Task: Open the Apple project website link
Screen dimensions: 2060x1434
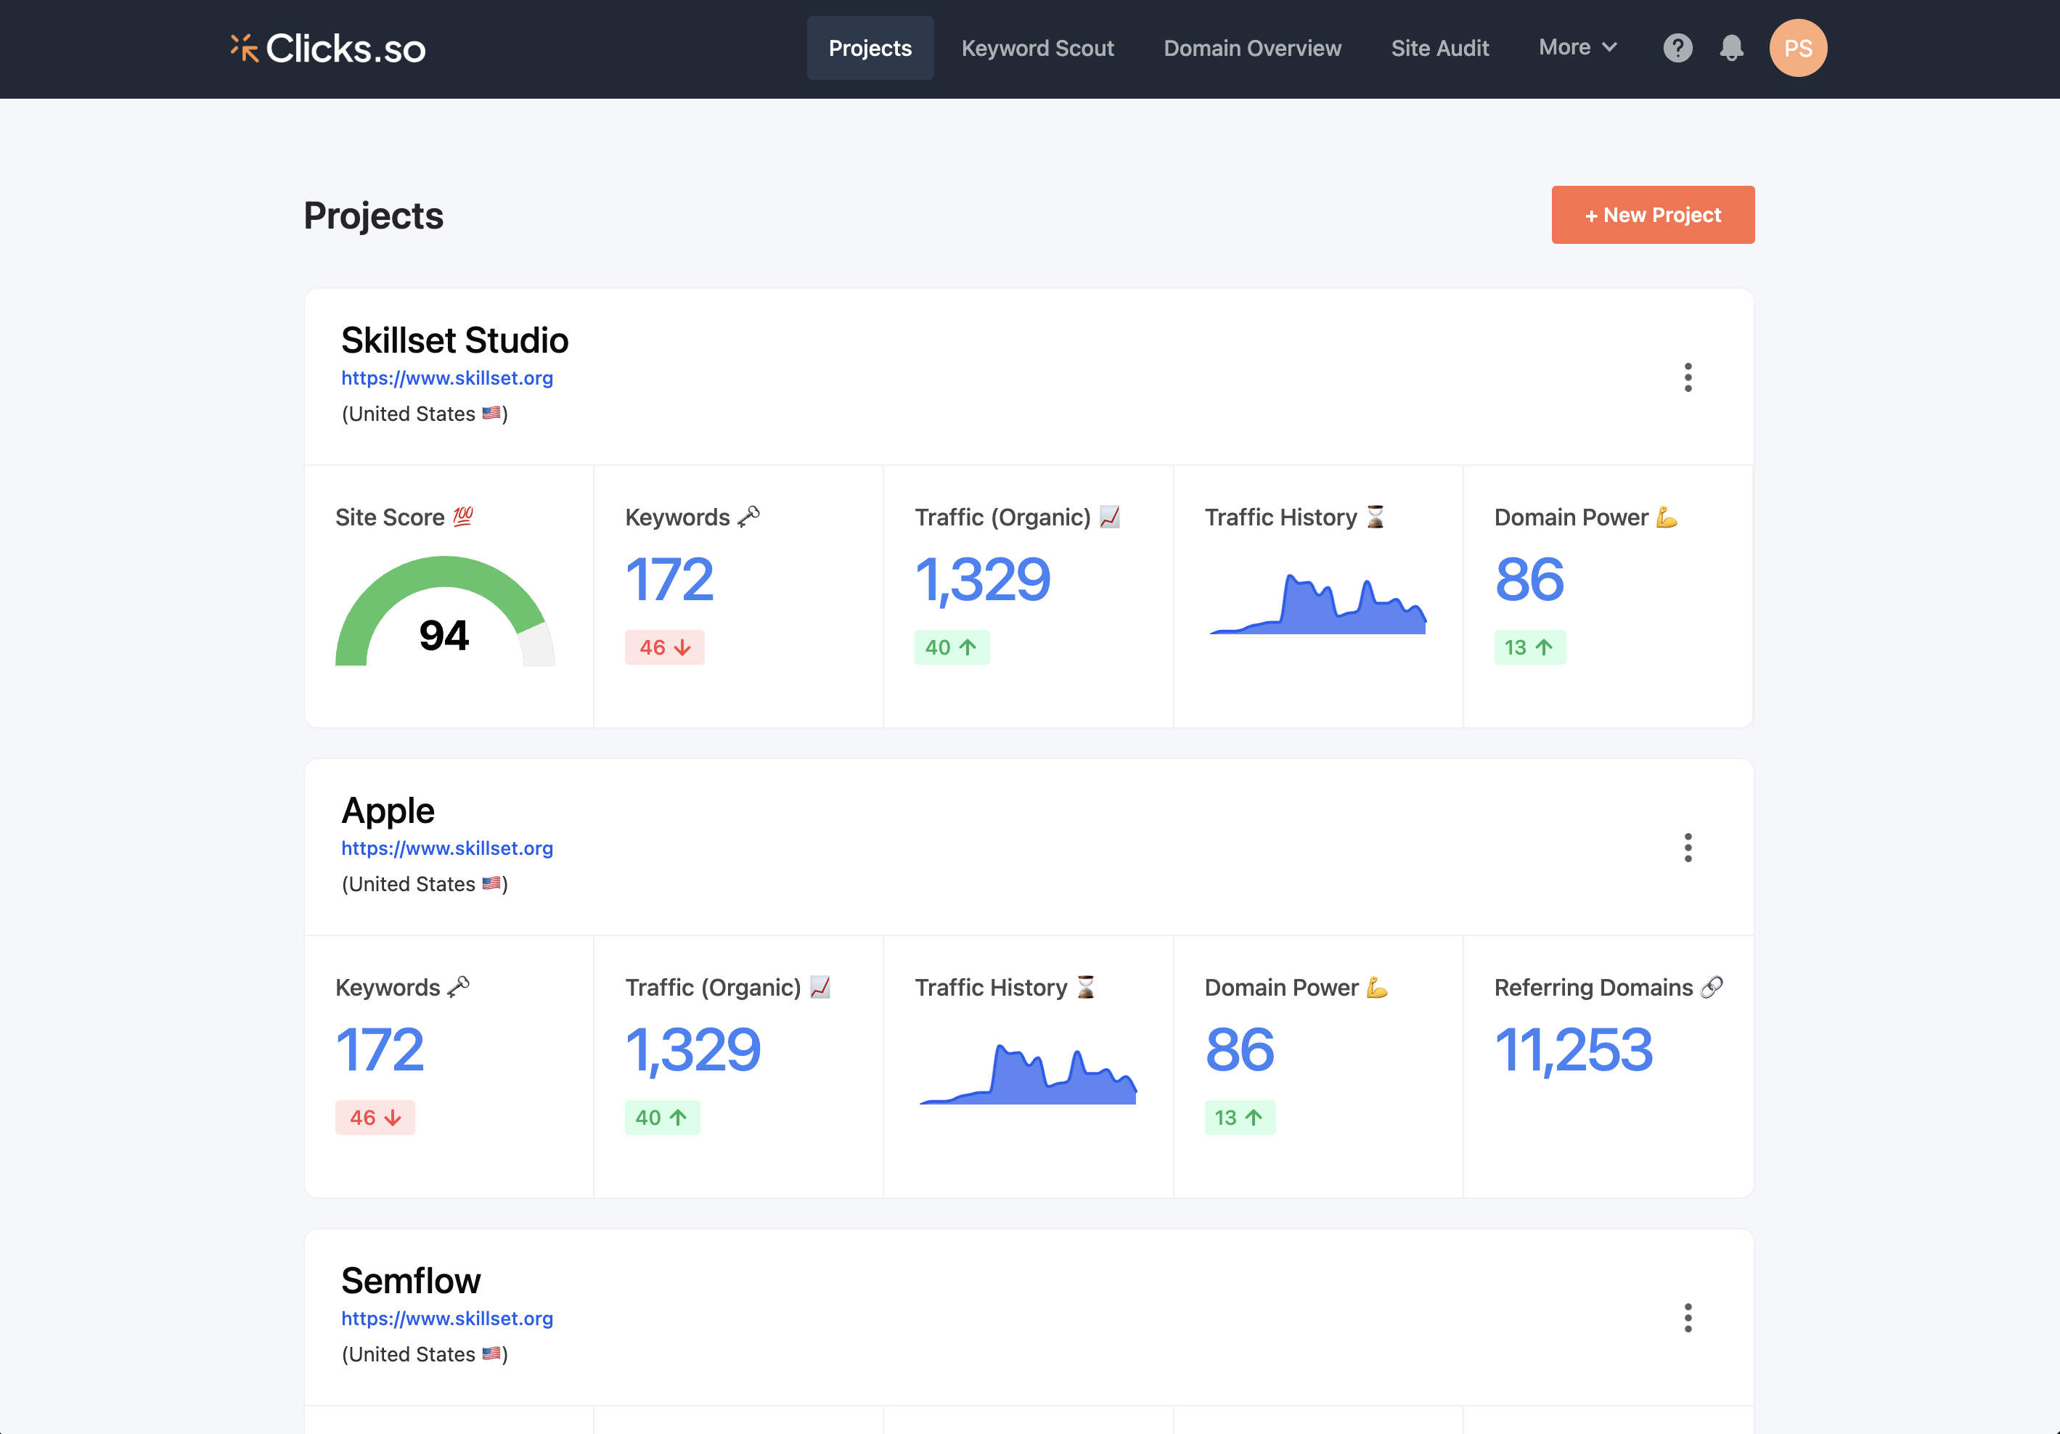Action: [x=447, y=848]
